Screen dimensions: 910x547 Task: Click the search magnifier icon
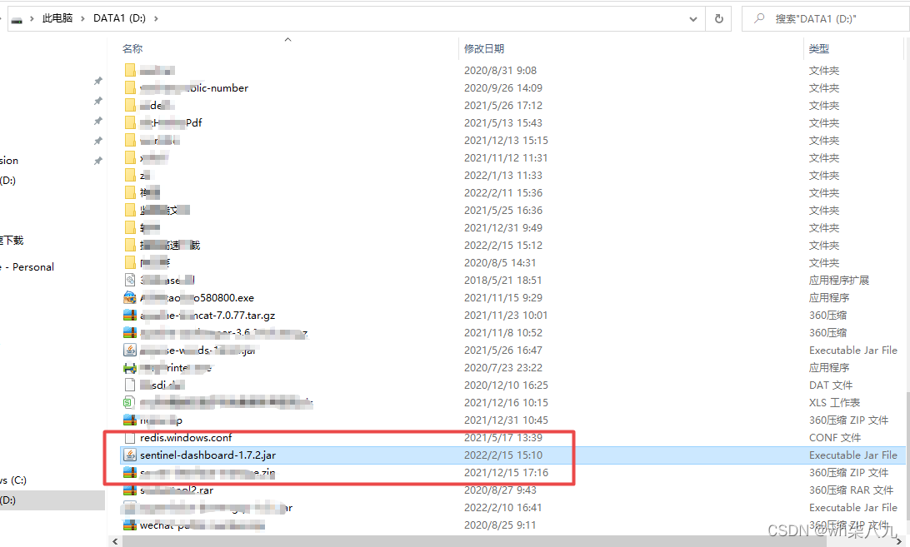click(759, 18)
